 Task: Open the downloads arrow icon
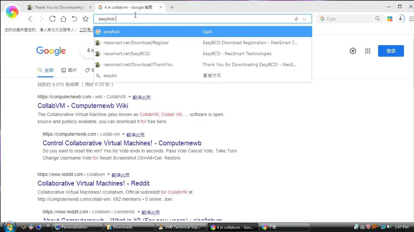pos(400,19)
